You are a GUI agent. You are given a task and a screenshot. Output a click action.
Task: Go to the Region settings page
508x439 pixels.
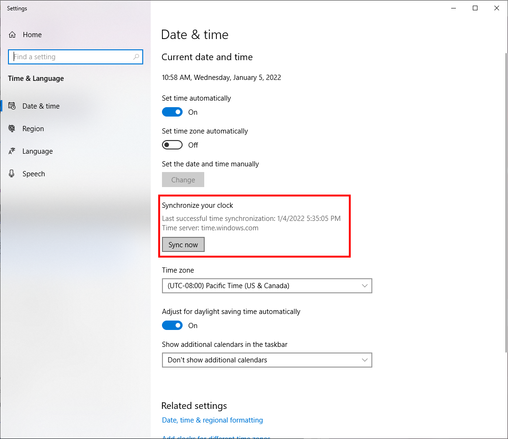33,129
